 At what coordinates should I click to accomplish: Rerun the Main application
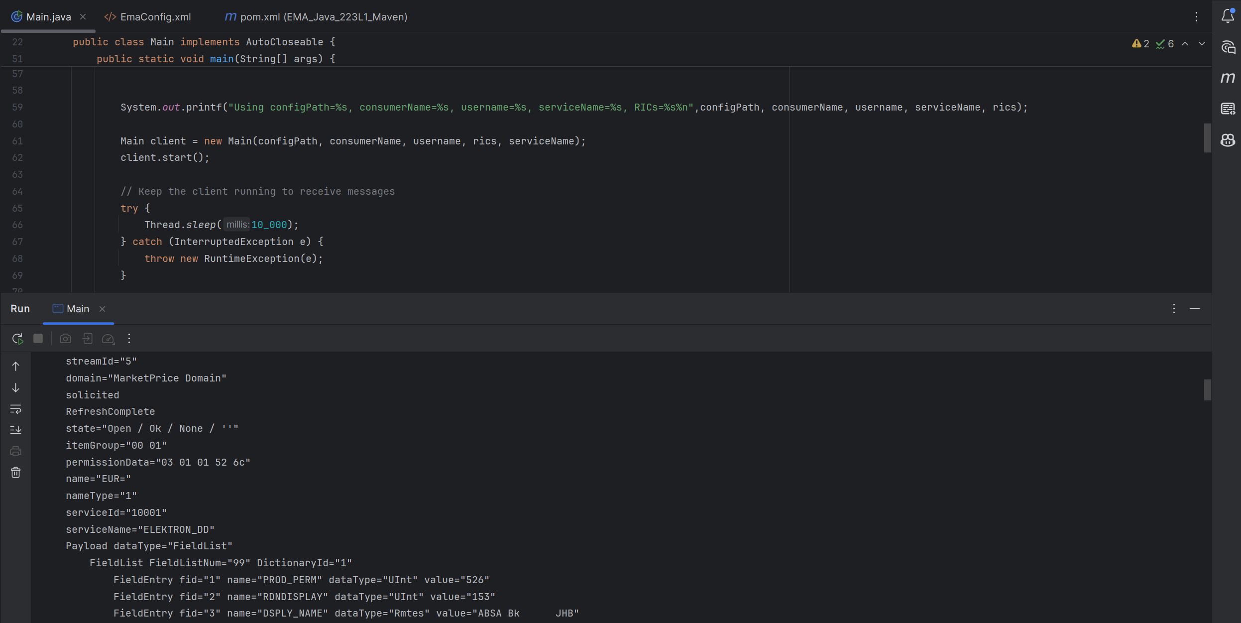[x=17, y=339]
